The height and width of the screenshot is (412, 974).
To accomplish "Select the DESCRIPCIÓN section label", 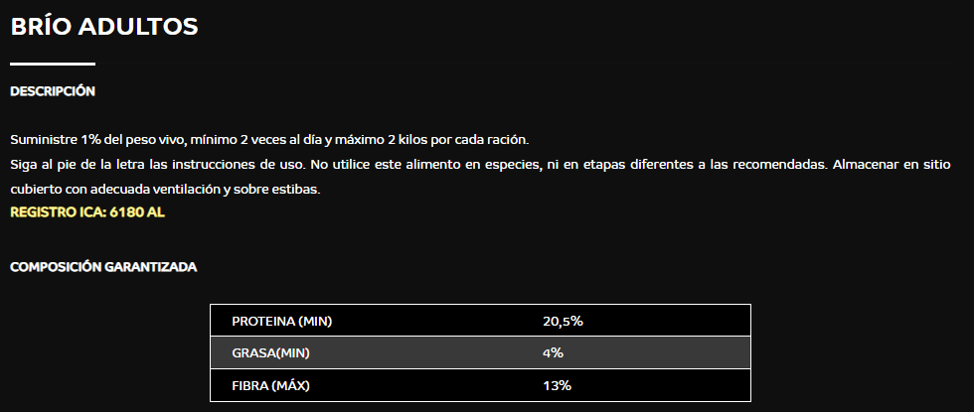I will [53, 91].
